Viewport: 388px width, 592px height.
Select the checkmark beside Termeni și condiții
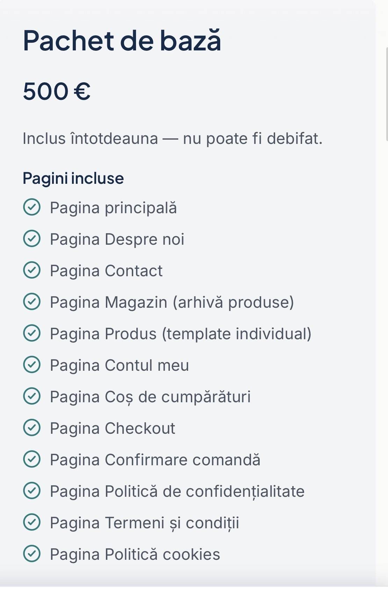pos(32,522)
